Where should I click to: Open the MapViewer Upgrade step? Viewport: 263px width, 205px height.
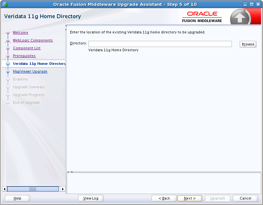[x=30, y=71]
